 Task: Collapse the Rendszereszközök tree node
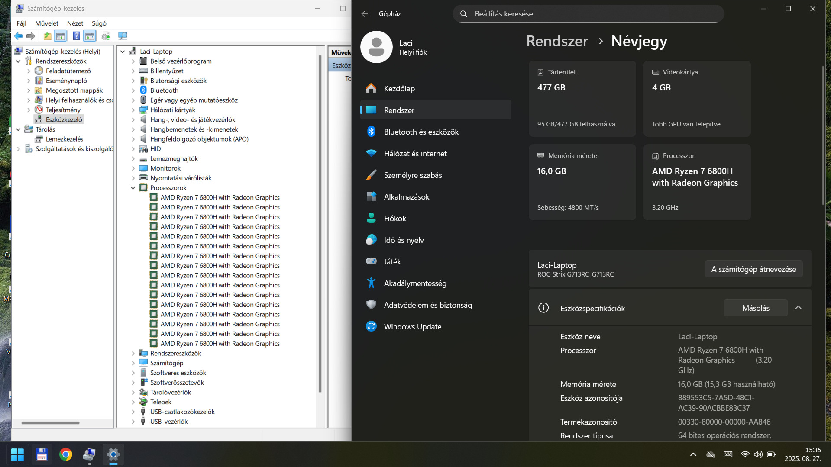[x=18, y=61]
